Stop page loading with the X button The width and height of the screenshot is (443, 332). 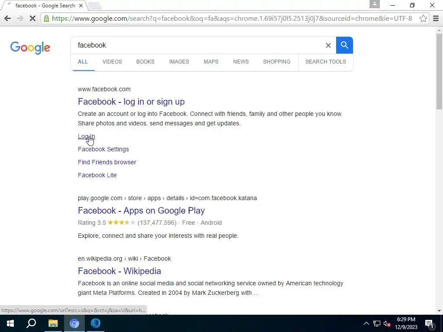pos(32,19)
